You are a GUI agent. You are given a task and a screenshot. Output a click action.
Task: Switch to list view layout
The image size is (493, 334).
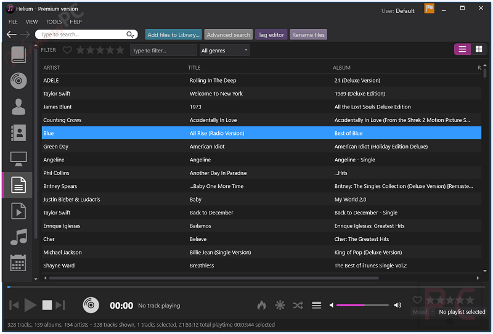[x=462, y=49]
